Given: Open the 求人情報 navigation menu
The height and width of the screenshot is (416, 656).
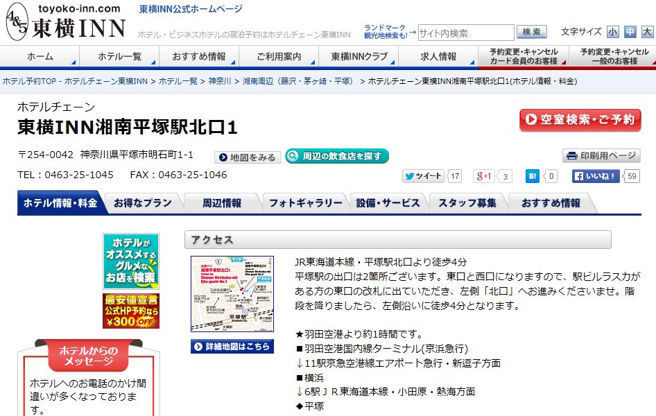Looking at the screenshot, I should pos(438,56).
